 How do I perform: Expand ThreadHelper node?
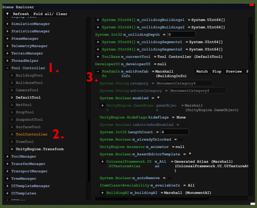7,61
